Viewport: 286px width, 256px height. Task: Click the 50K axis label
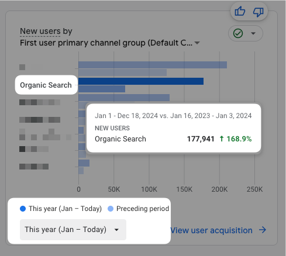[114, 189]
